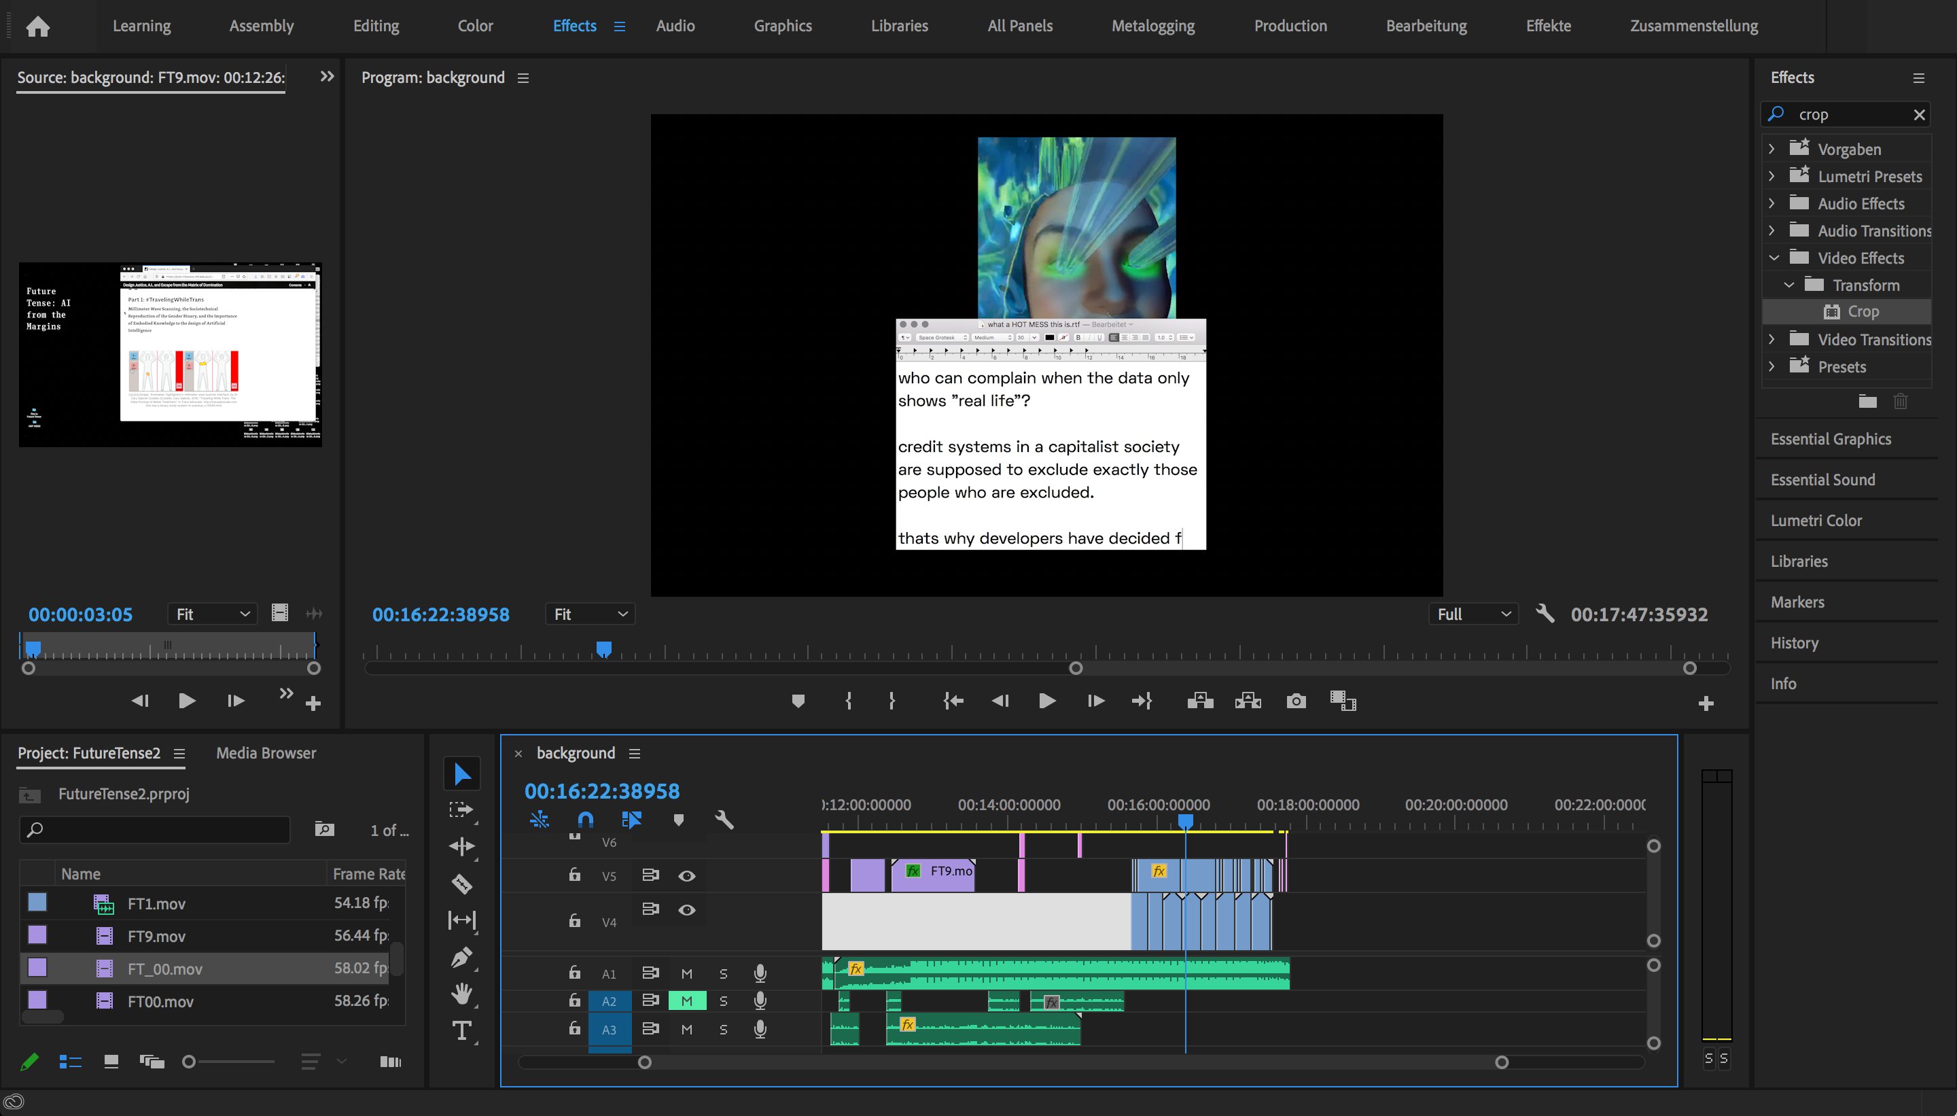Collapse the Video Effects folder
The image size is (1957, 1116).
pos(1773,258)
